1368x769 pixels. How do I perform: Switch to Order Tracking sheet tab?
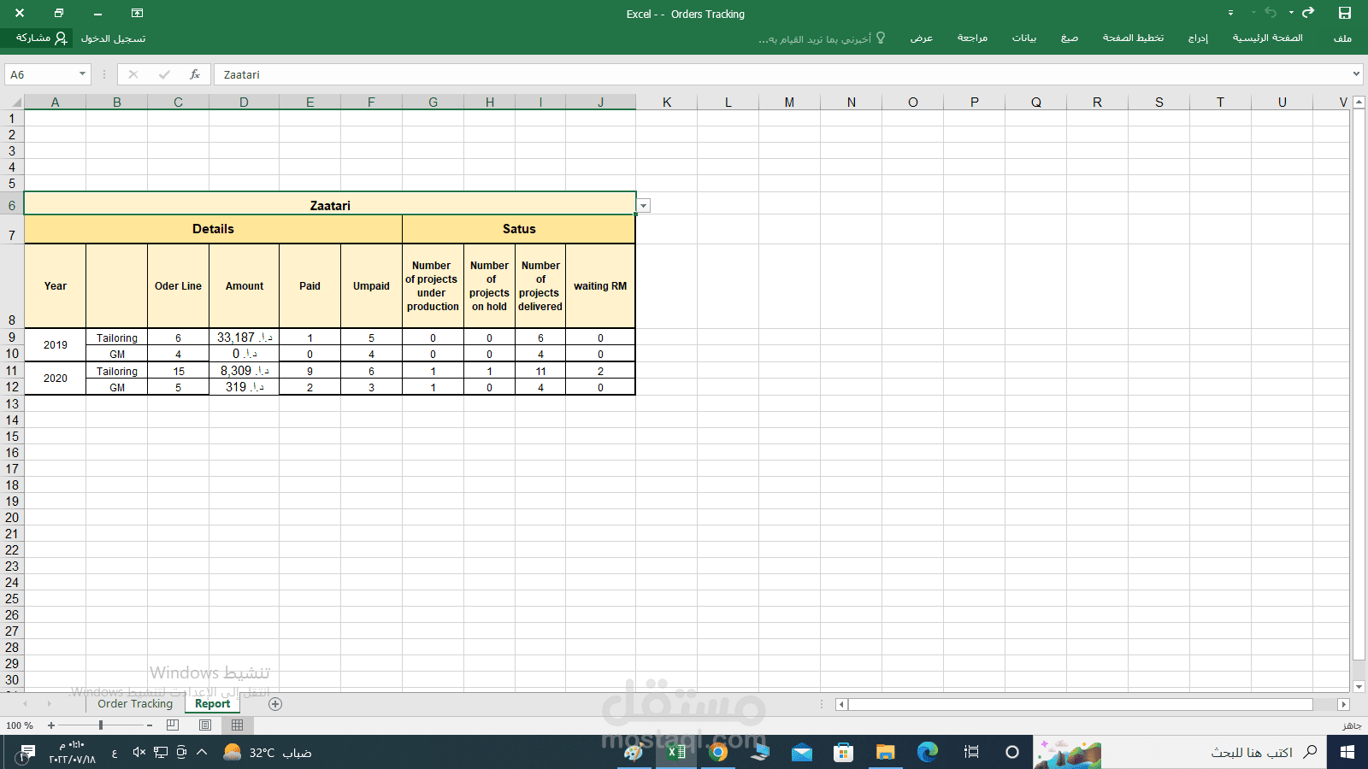135,704
